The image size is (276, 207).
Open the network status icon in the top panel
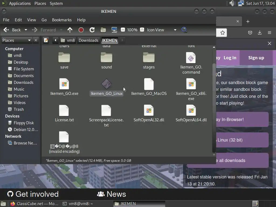pyautogui.click(x=241, y=3)
